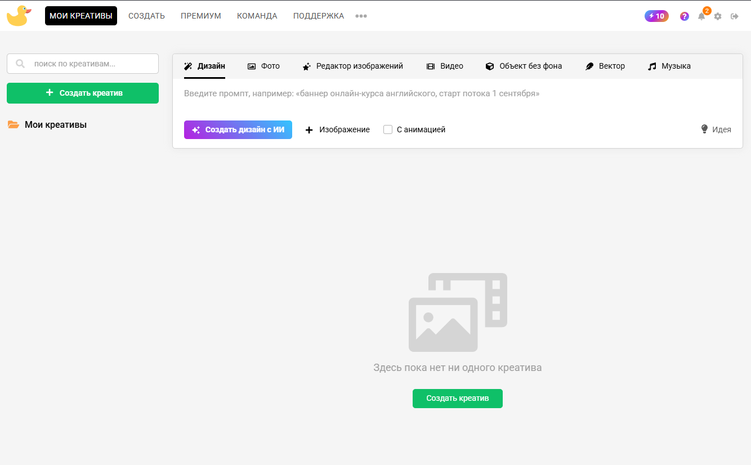Open МОИ КРЕАТИВЫ in the top navigation
Viewport: 751px width, 465px height.
pos(81,16)
